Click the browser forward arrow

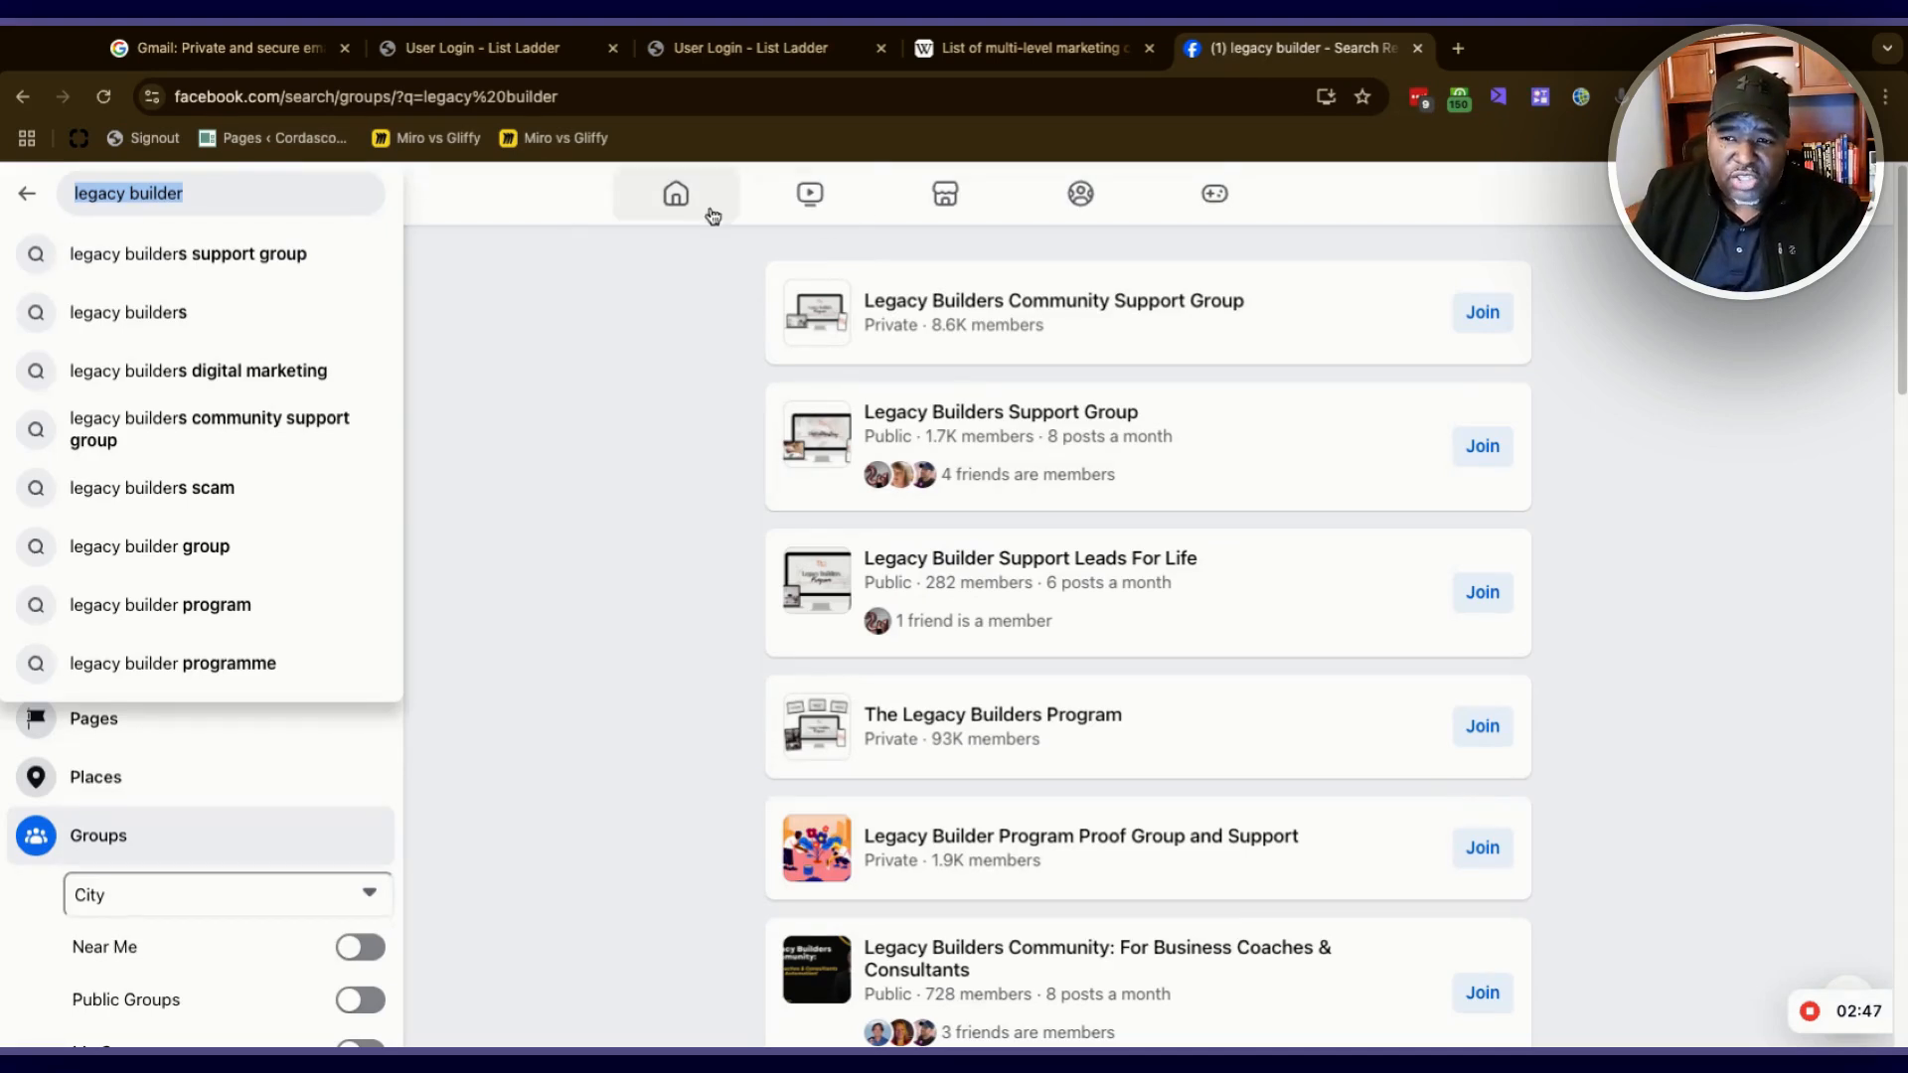pos(63,96)
